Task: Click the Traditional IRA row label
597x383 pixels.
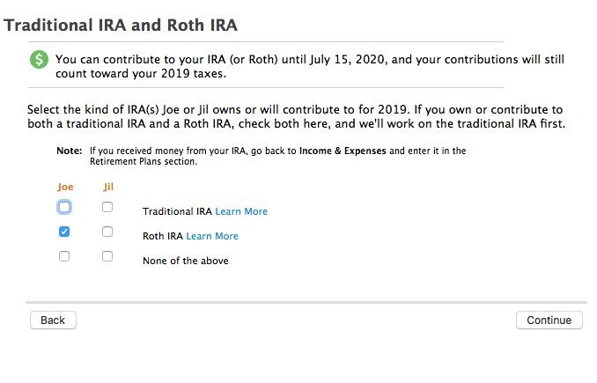Action: click(x=177, y=211)
